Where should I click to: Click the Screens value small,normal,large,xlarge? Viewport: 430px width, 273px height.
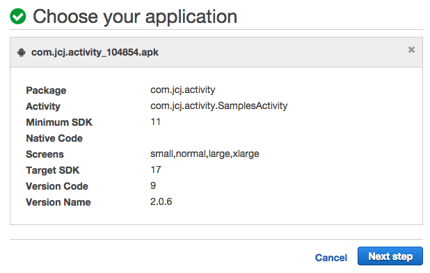(205, 154)
